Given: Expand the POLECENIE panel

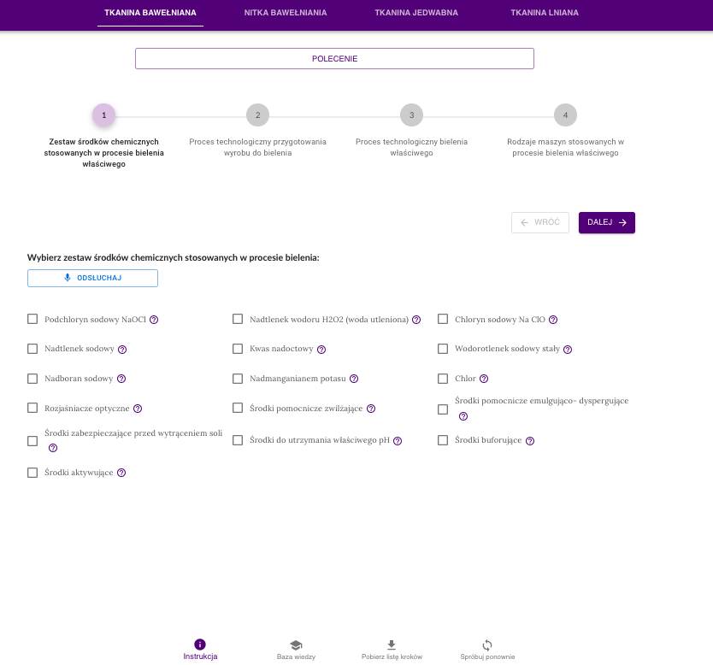Looking at the screenshot, I should click(x=334, y=59).
